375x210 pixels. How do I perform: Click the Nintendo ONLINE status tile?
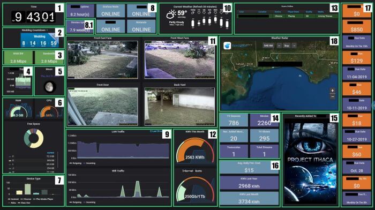(x=141, y=26)
